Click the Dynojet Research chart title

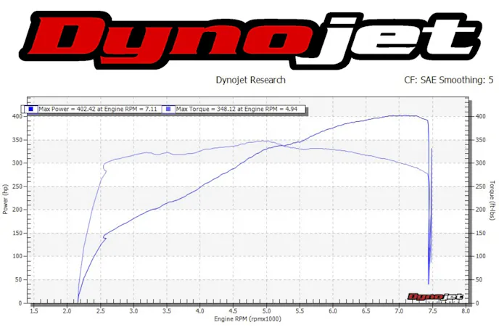point(250,80)
